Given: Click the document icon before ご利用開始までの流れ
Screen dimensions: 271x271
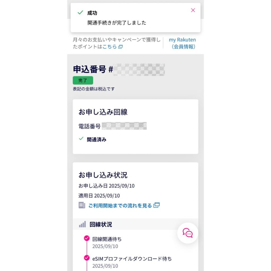Looking at the screenshot, I should pyautogui.click(x=82, y=205).
